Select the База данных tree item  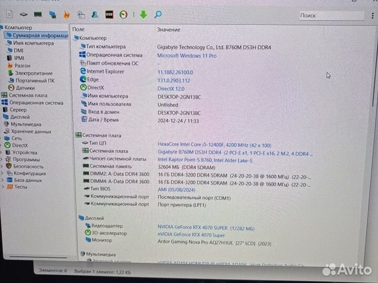[x=24, y=180]
